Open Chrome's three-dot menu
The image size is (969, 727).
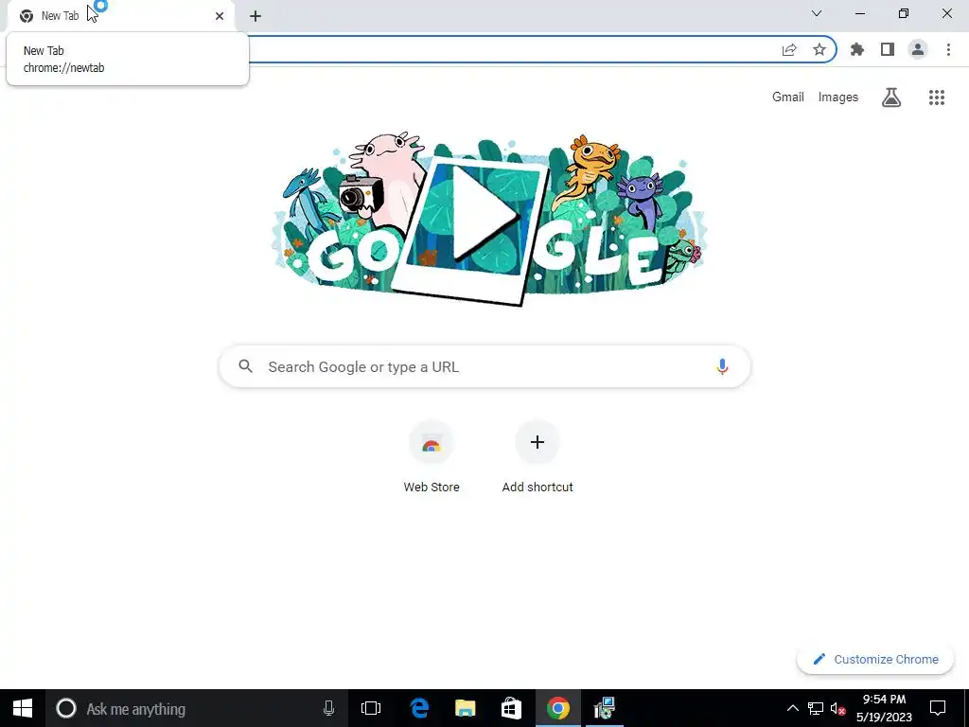(x=948, y=49)
